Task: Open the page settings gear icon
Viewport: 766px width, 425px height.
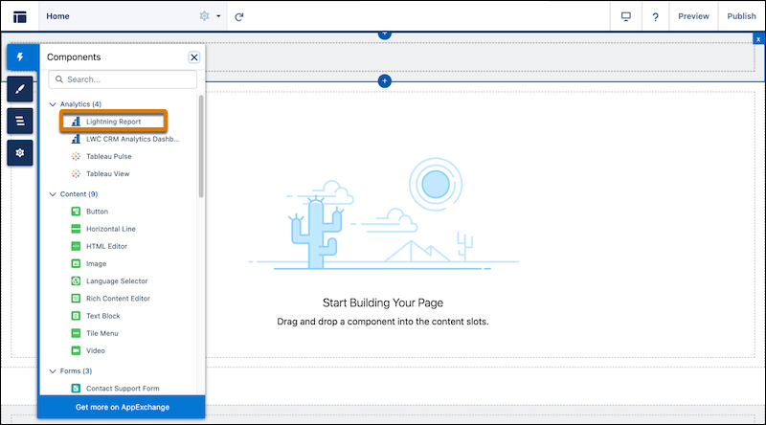Action: click(204, 16)
